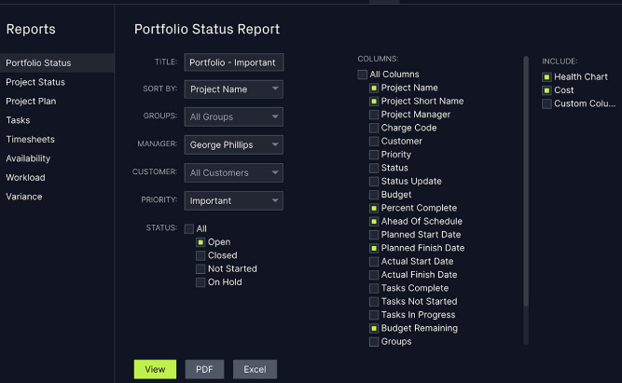The image size is (622, 383).
Task: Enable the Custom Columns include checkbox
Action: pos(546,103)
